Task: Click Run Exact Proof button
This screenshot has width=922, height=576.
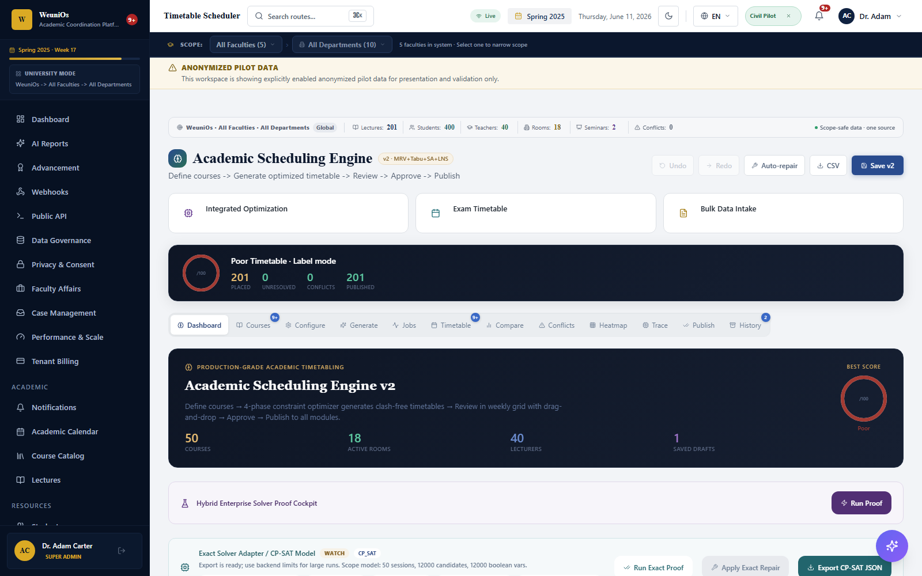Action: 653,567
